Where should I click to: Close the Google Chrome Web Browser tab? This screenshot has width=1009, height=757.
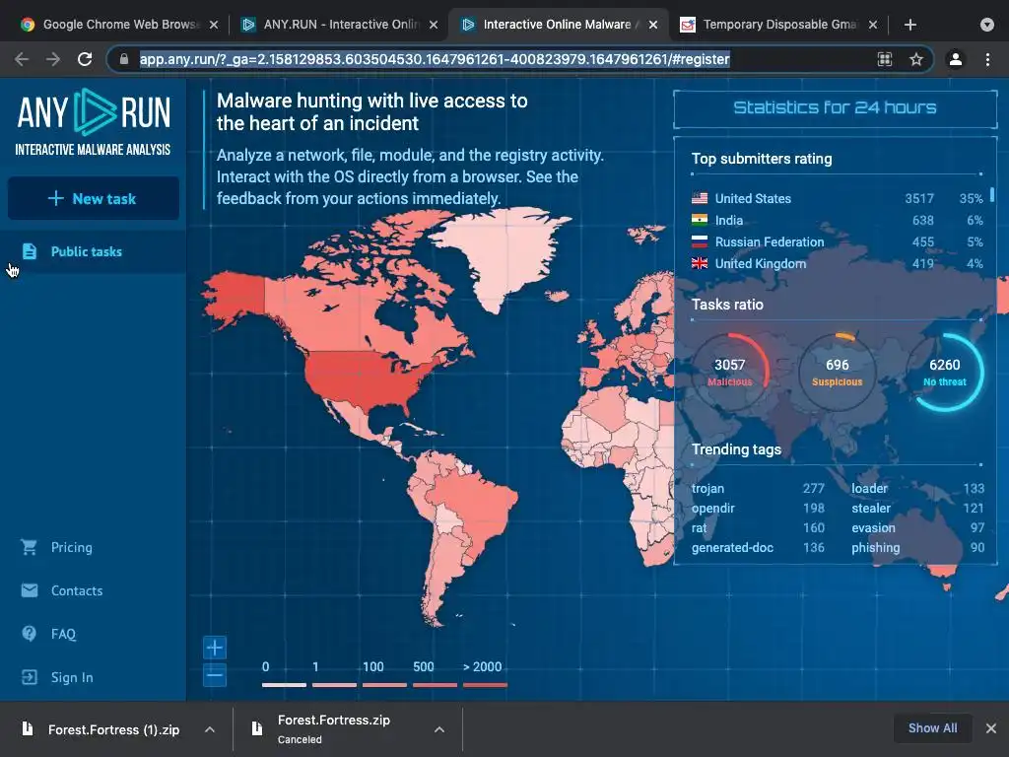tap(214, 25)
